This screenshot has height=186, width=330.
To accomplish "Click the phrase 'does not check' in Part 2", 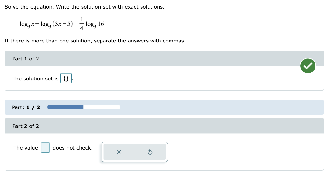I will [72, 148].
